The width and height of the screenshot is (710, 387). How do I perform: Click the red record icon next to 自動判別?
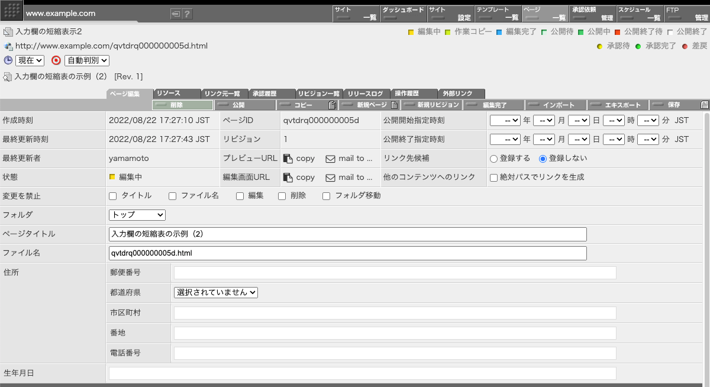(56, 60)
